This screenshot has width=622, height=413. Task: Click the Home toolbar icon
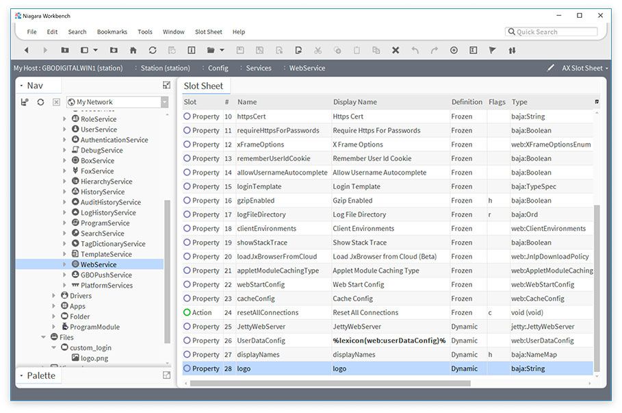[133, 50]
